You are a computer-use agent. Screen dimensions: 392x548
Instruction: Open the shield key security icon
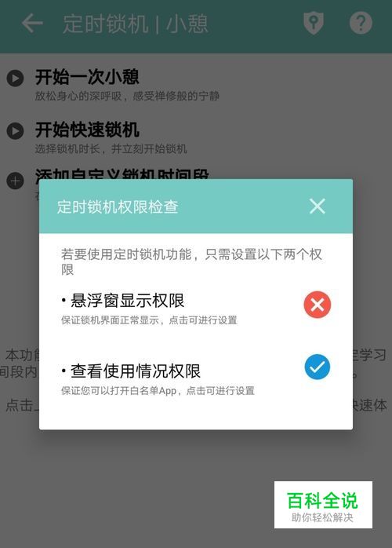click(x=314, y=24)
